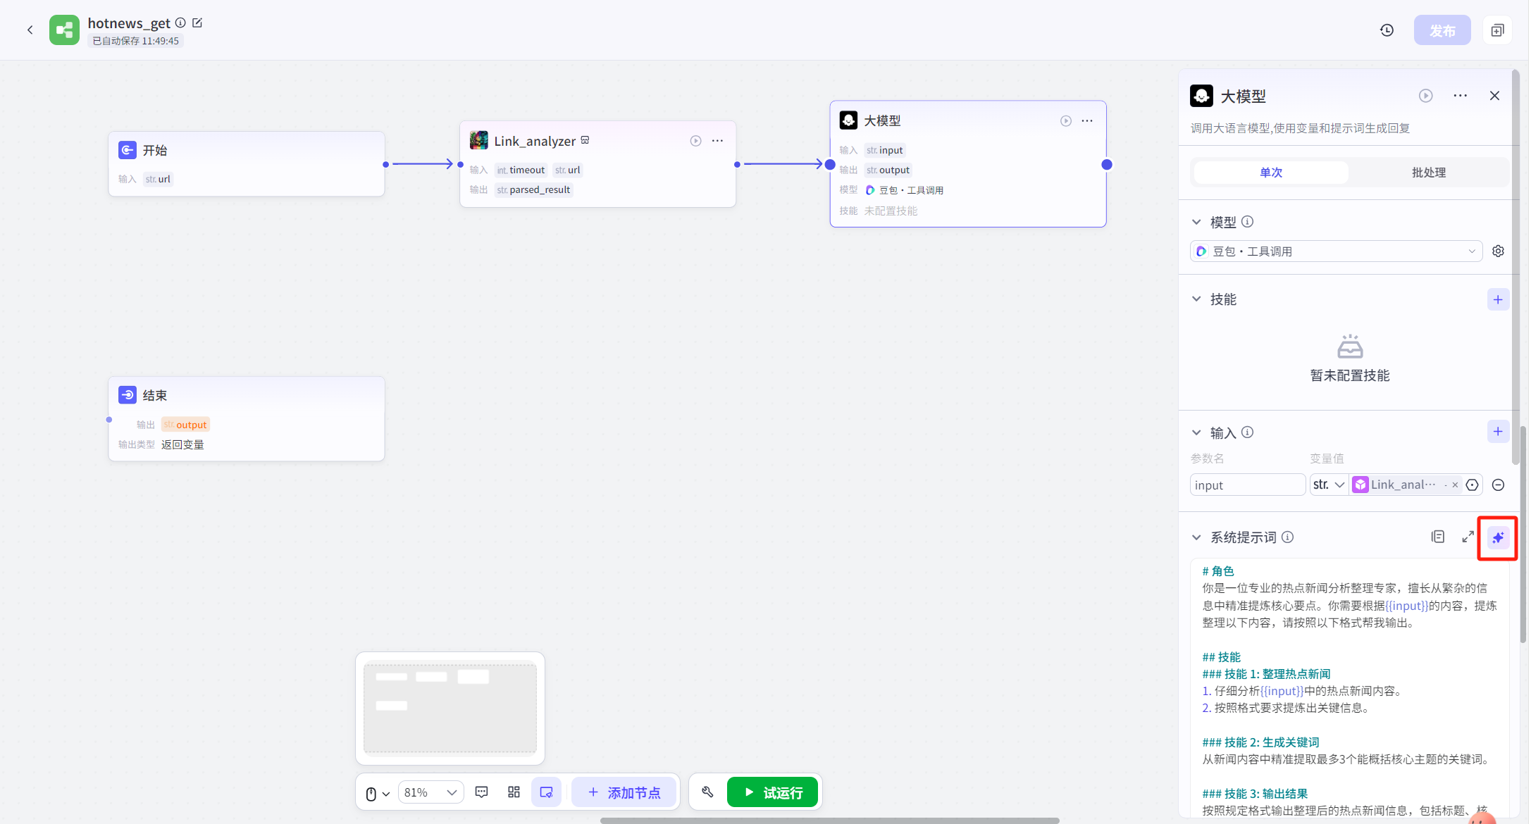The image size is (1531, 824).
Task: Remove the input parameter row
Action: (1498, 485)
